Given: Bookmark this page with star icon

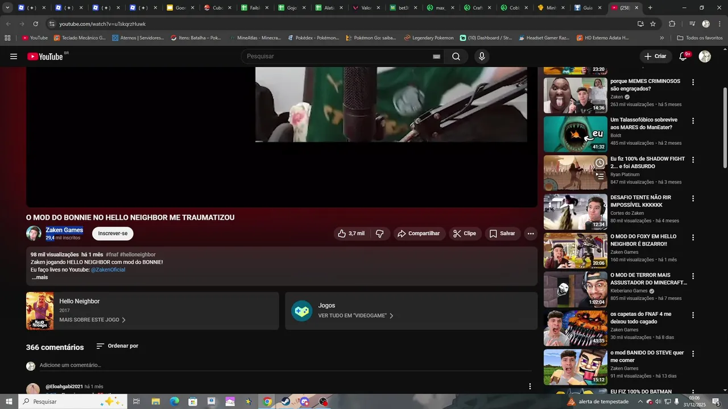Looking at the screenshot, I should pyautogui.click(x=653, y=24).
